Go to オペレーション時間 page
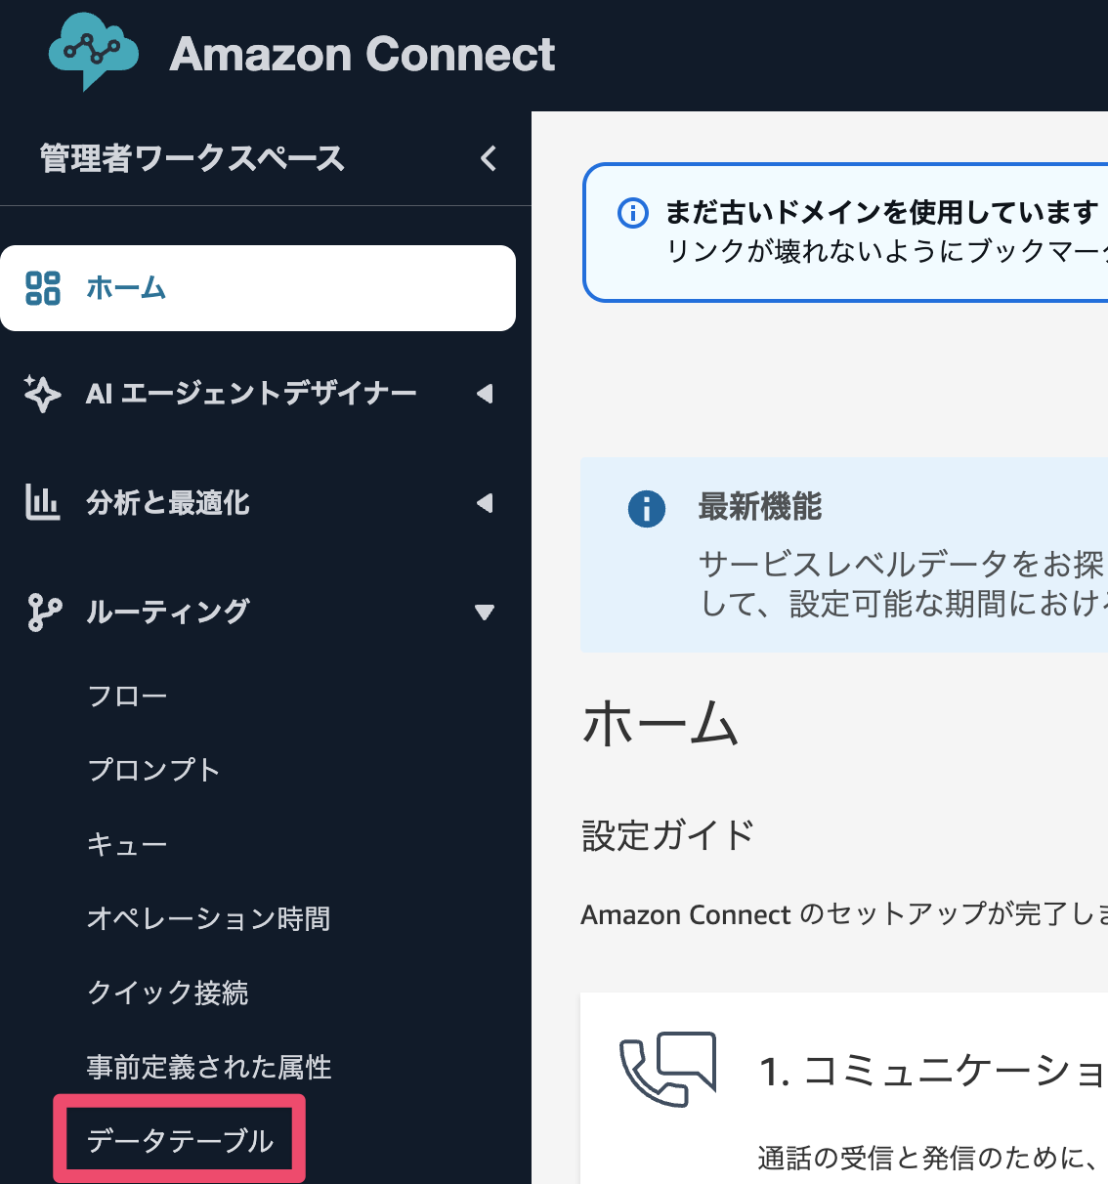Image resolution: width=1108 pixels, height=1184 pixels. click(x=208, y=918)
